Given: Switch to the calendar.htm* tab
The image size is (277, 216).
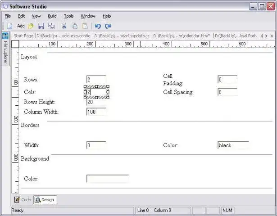Looking at the screenshot, I should [182, 36].
